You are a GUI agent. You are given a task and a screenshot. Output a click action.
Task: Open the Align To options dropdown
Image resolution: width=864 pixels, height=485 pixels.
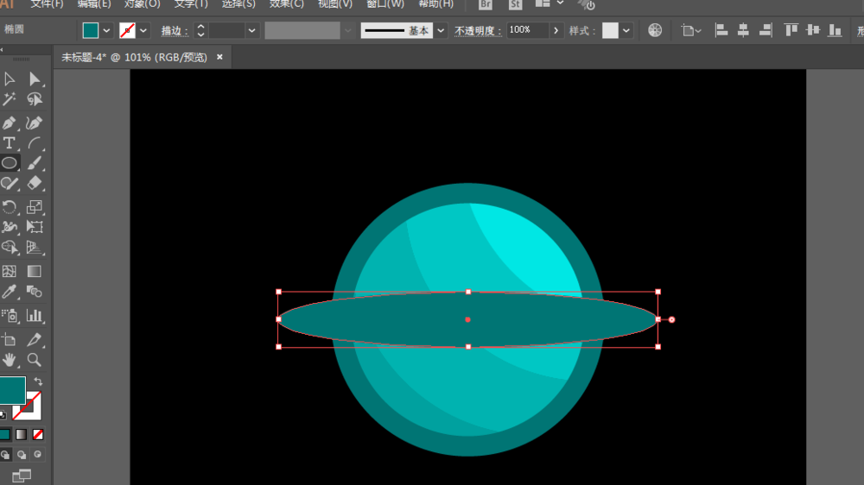coord(690,31)
